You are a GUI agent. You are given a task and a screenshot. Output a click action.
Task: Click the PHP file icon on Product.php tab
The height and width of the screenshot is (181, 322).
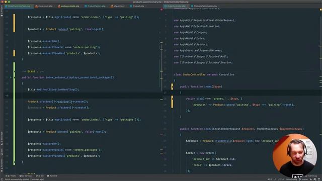coord(131,6)
